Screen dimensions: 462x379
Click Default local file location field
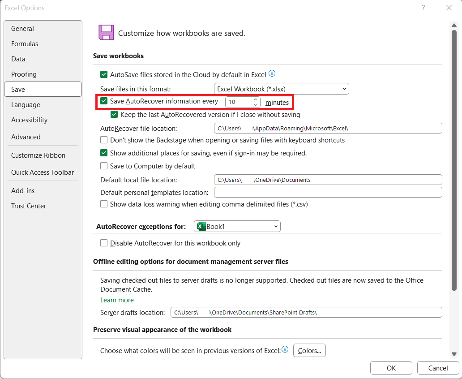tap(328, 180)
